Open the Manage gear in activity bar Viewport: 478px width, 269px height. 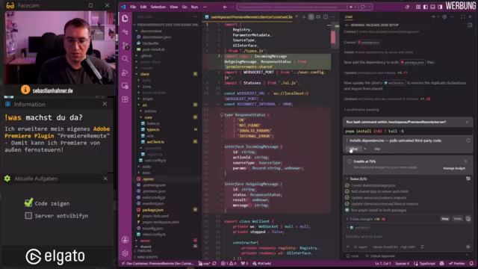click(125, 253)
